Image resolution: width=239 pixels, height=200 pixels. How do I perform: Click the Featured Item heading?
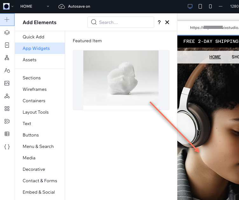87,41
